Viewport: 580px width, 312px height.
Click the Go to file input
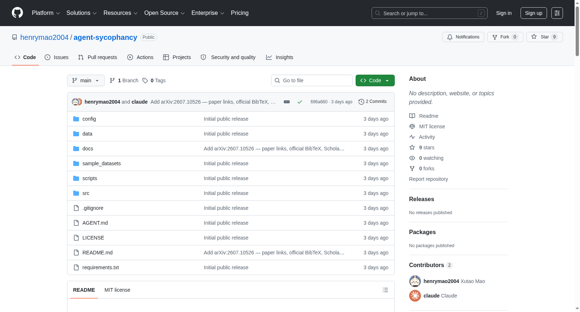tap(312, 80)
